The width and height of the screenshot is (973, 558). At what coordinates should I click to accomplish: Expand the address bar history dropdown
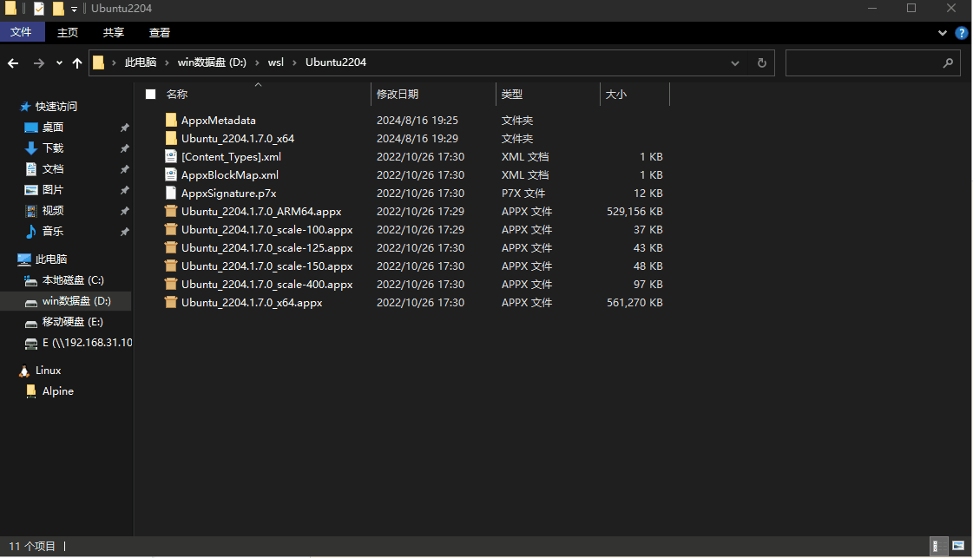pyautogui.click(x=734, y=62)
